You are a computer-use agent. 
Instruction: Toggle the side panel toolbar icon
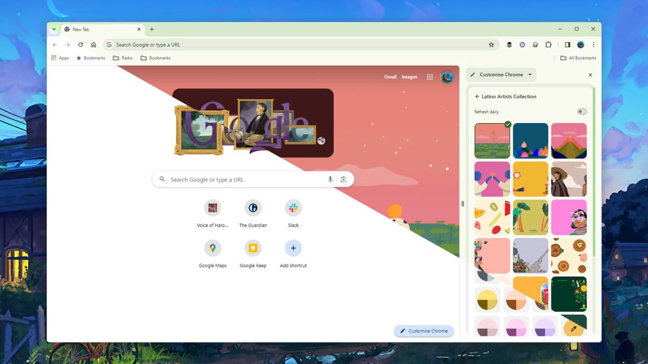[568, 45]
